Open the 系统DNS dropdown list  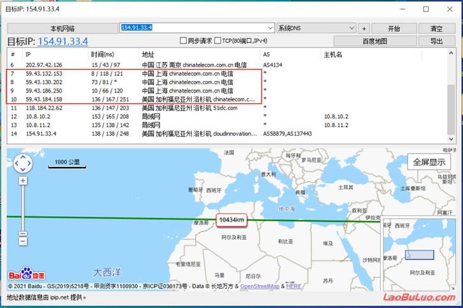[x=351, y=28]
